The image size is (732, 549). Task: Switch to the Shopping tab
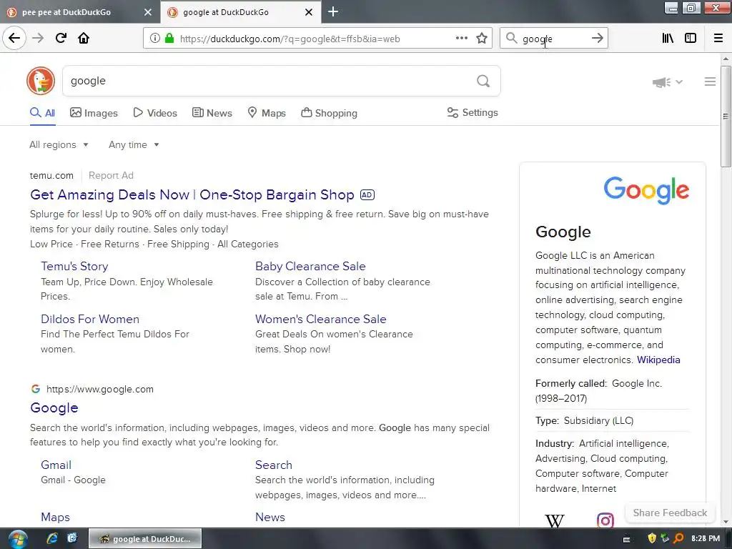click(329, 113)
